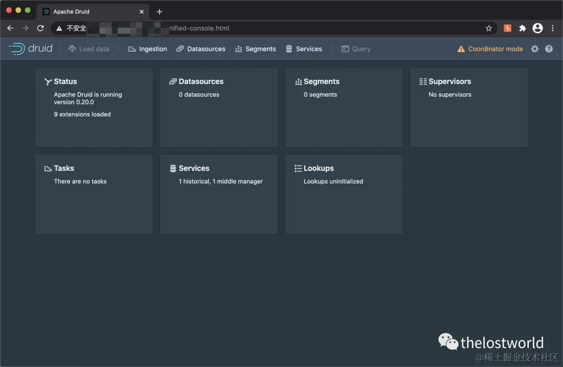Reload the page with refresh button
Image resolution: width=563 pixels, height=367 pixels.
[40, 28]
